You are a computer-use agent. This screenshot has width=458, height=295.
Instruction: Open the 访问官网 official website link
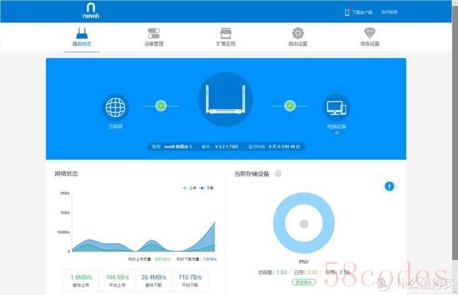(x=389, y=12)
